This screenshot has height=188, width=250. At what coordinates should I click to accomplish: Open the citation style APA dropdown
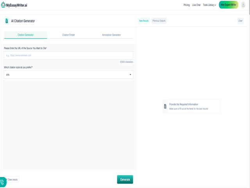coord(68,74)
